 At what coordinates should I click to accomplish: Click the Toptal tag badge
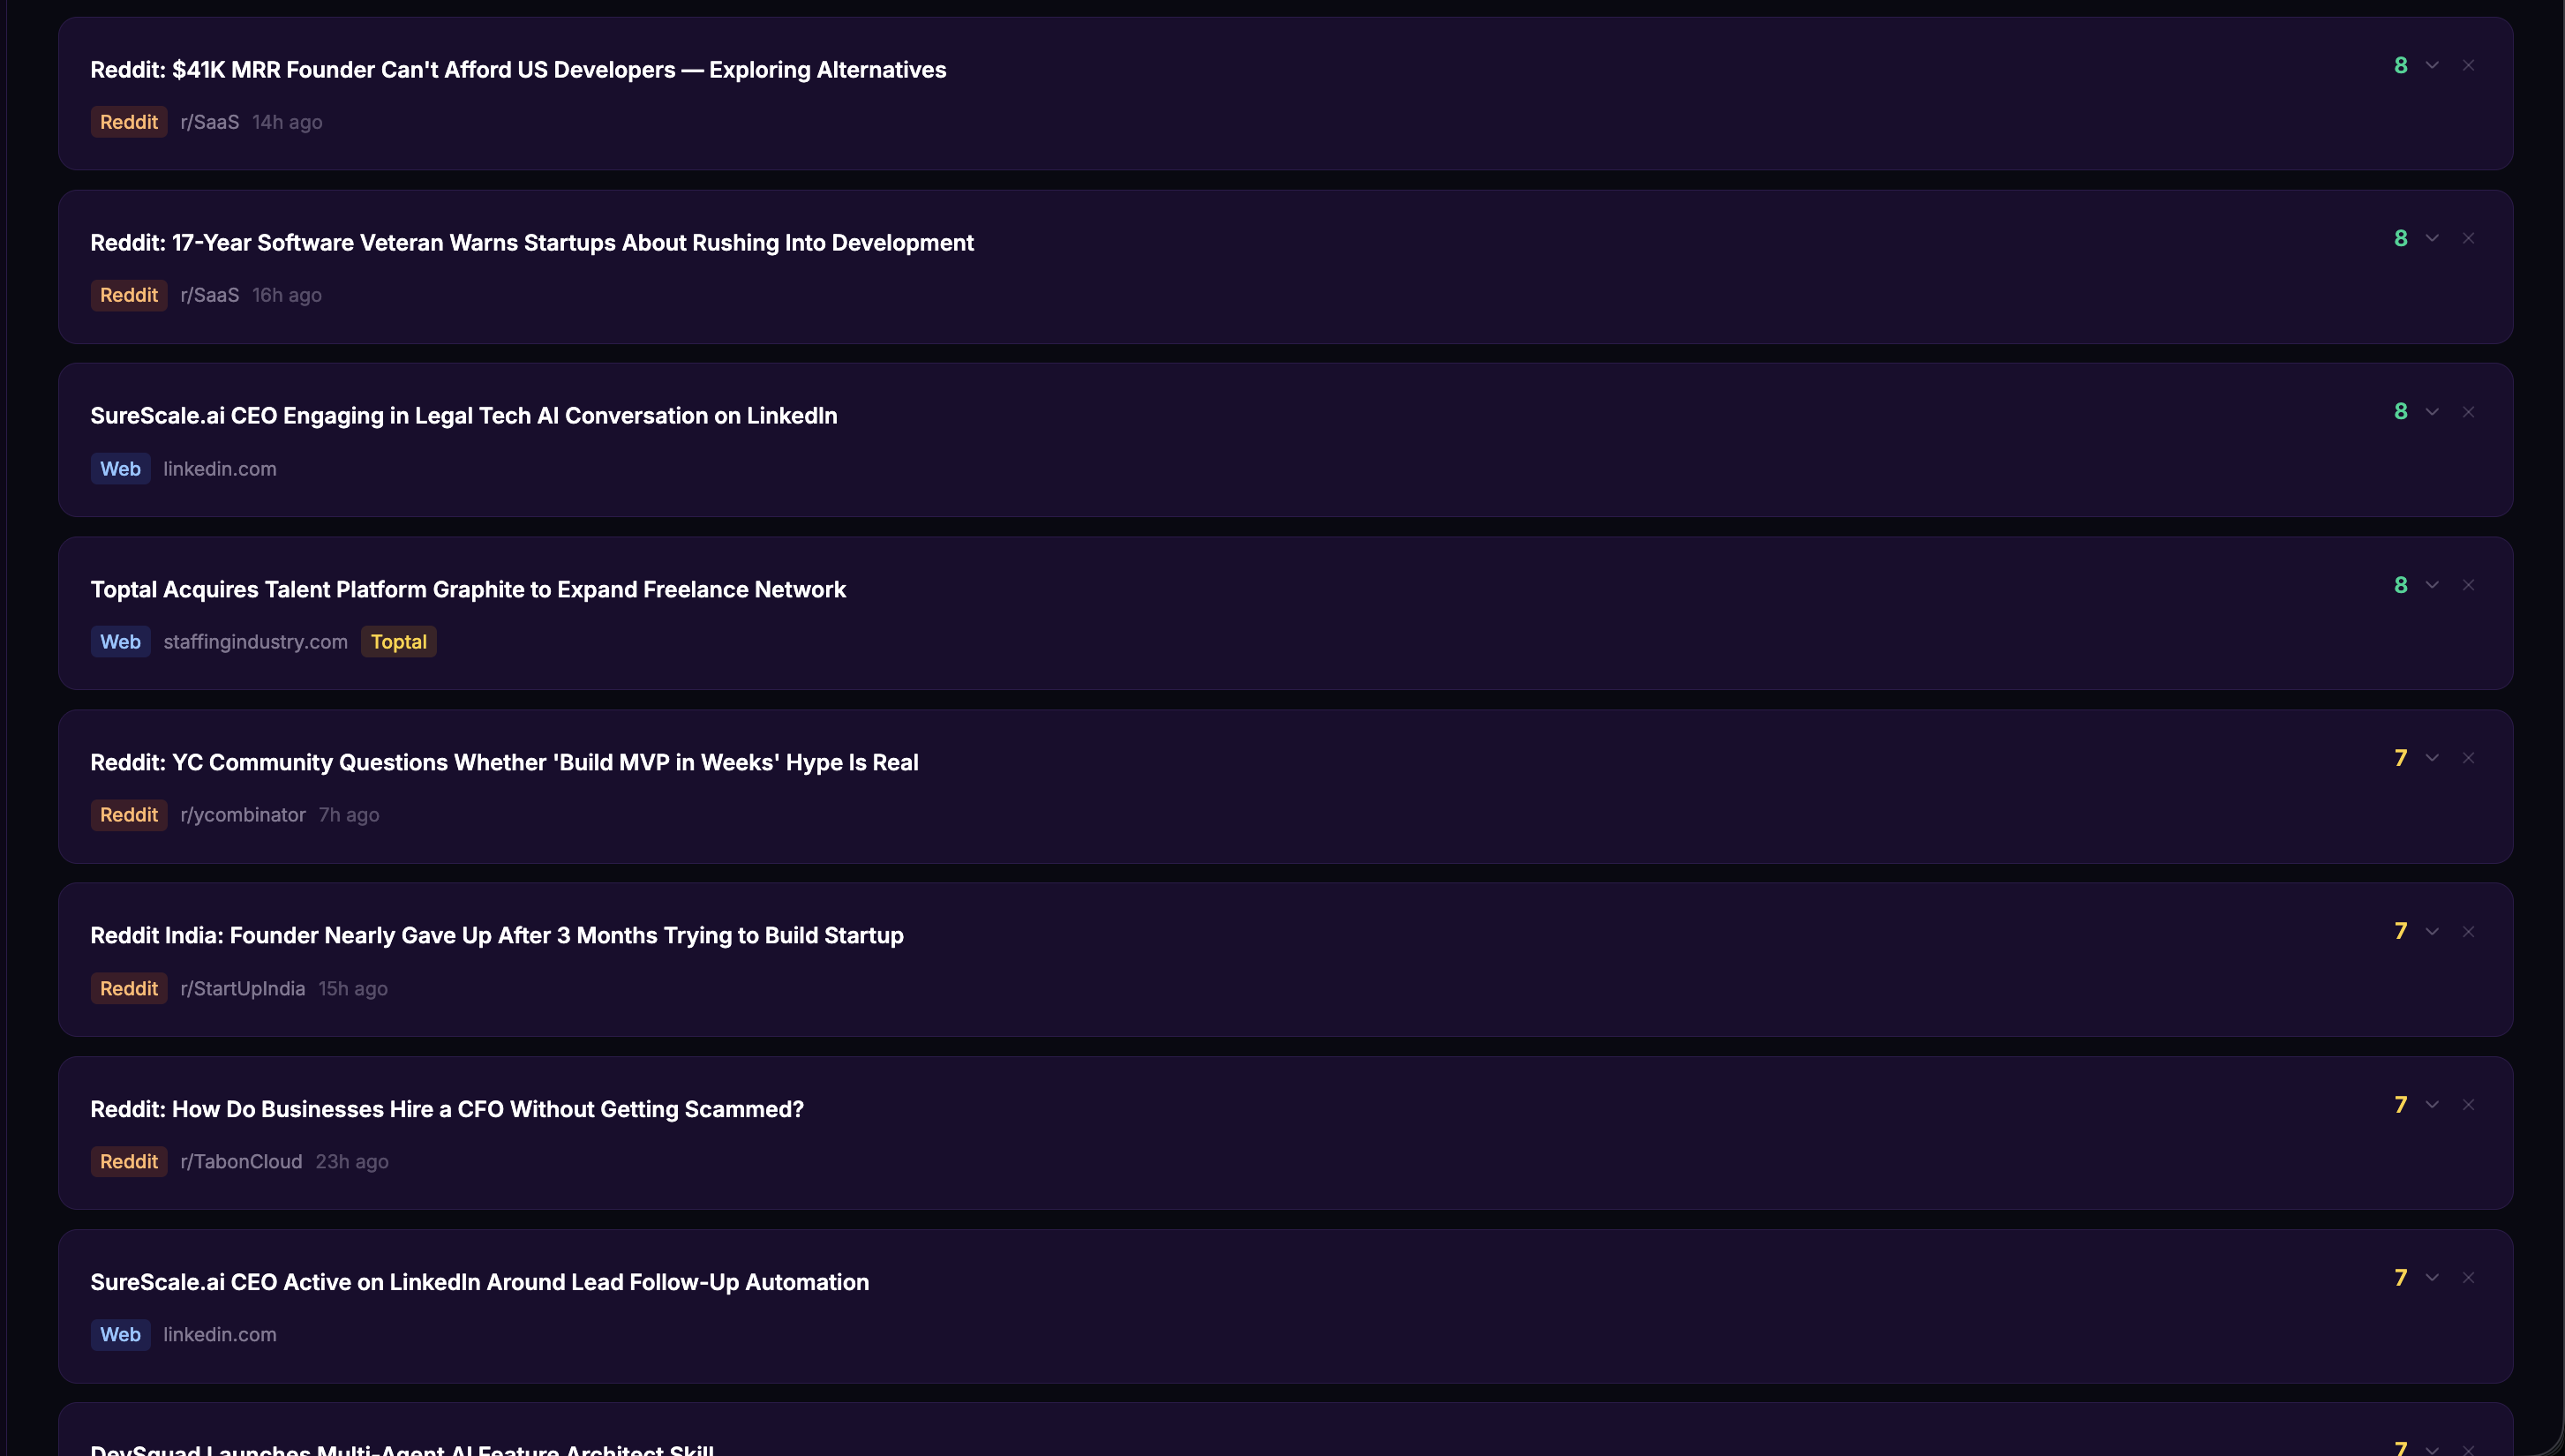click(x=398, y=642)
